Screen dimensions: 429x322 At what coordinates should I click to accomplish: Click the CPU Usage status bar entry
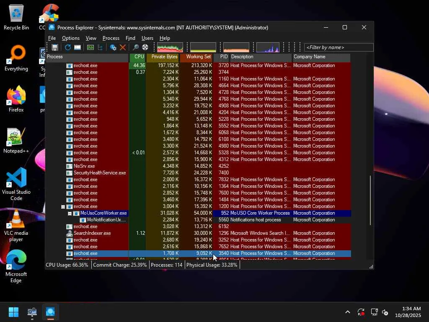67,265
